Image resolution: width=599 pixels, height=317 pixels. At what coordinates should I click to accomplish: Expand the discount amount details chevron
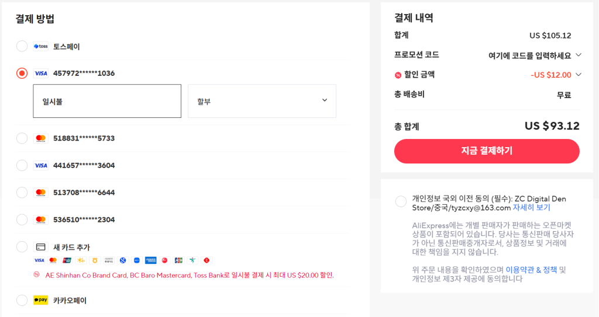[579, 74]
